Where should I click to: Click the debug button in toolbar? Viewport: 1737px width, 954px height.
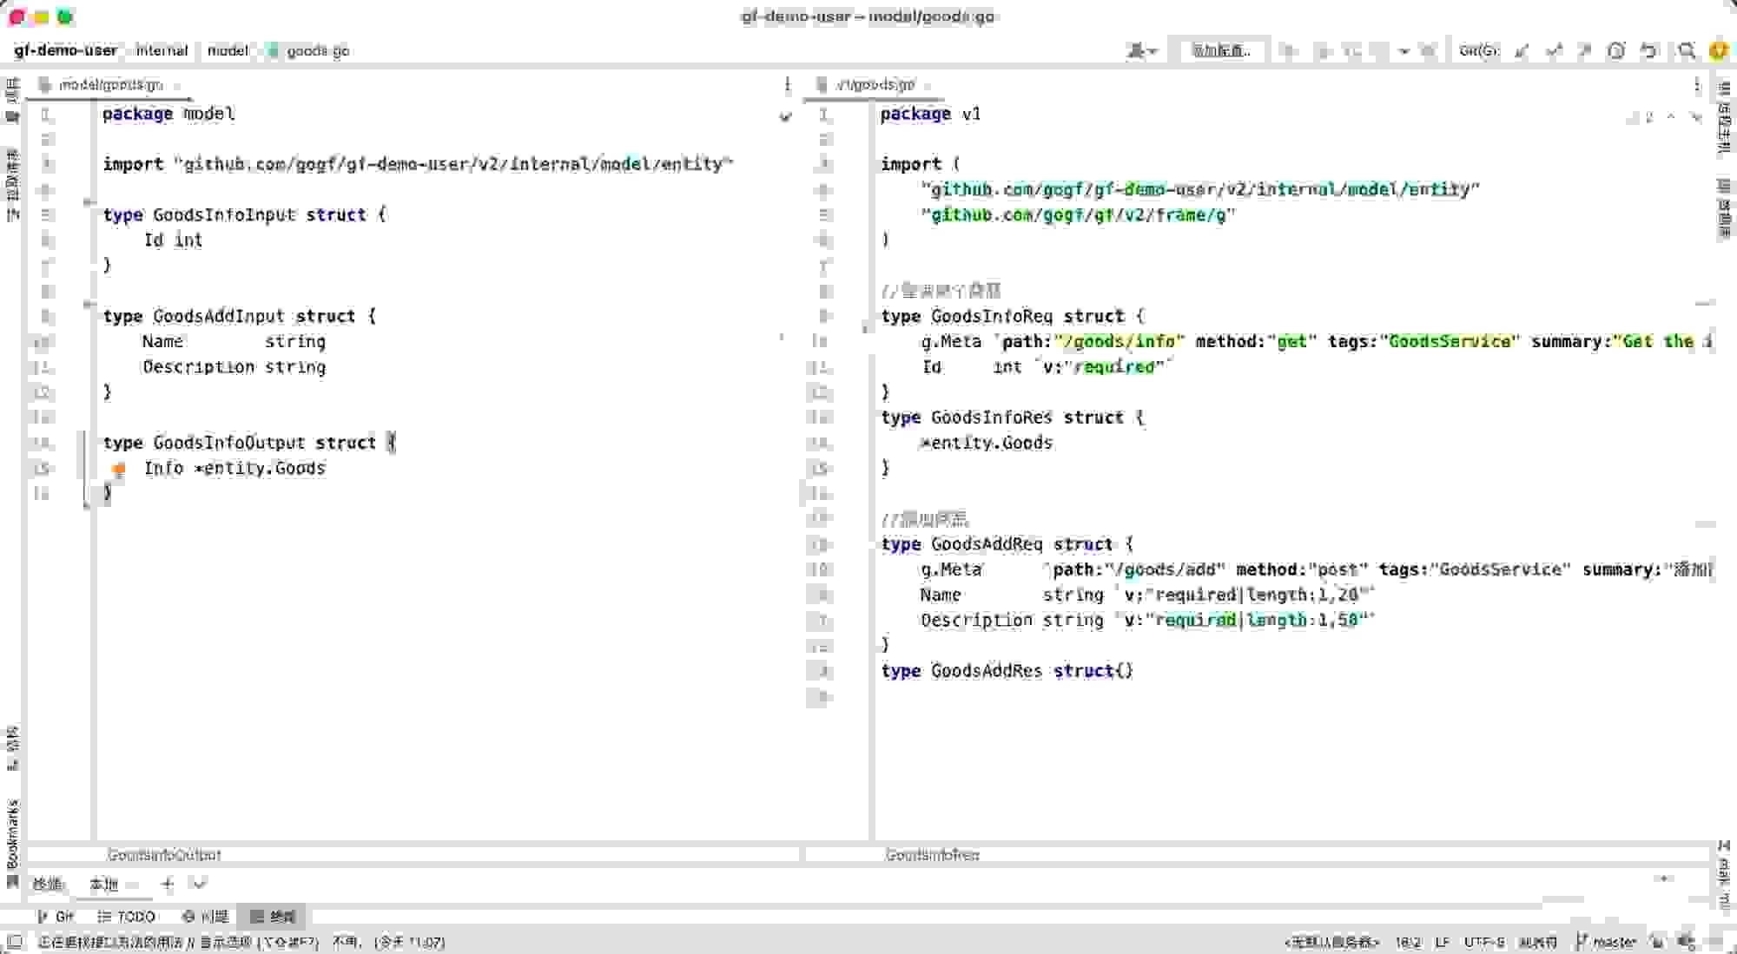(x=1323, y=51)
